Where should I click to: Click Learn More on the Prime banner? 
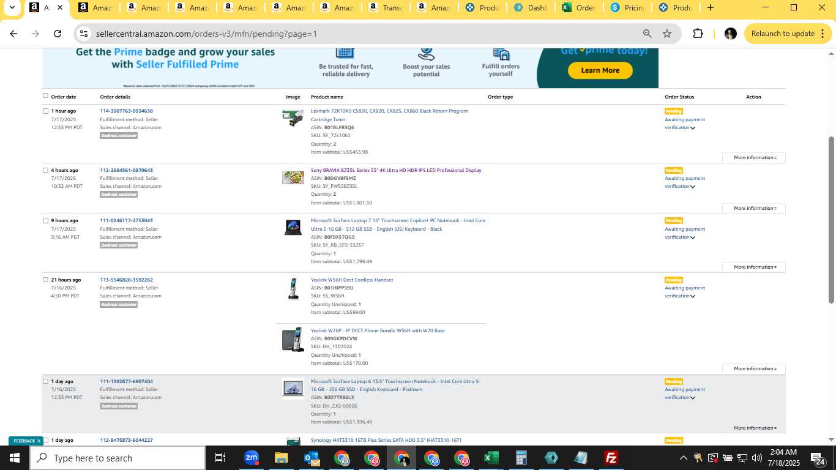tap(600, 70)
